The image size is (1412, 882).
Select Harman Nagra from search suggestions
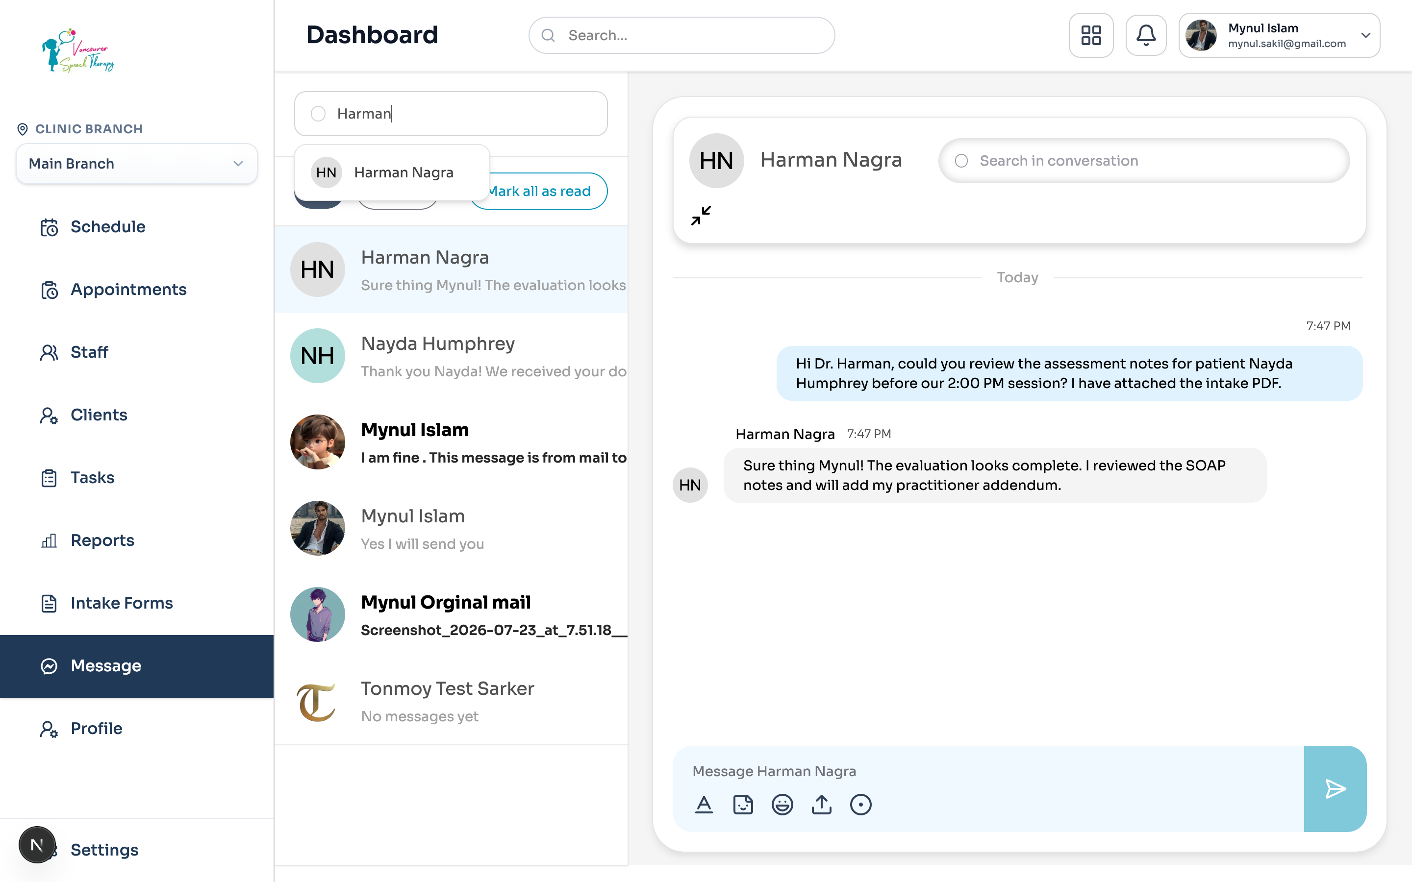pos(392,172)
